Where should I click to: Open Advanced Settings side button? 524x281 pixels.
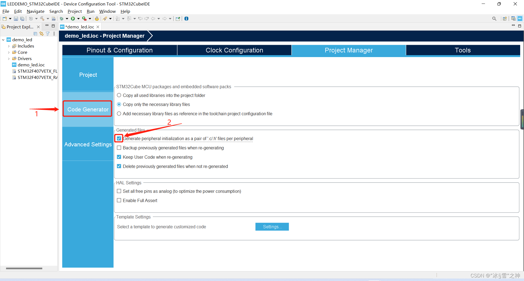pos(88,144)
